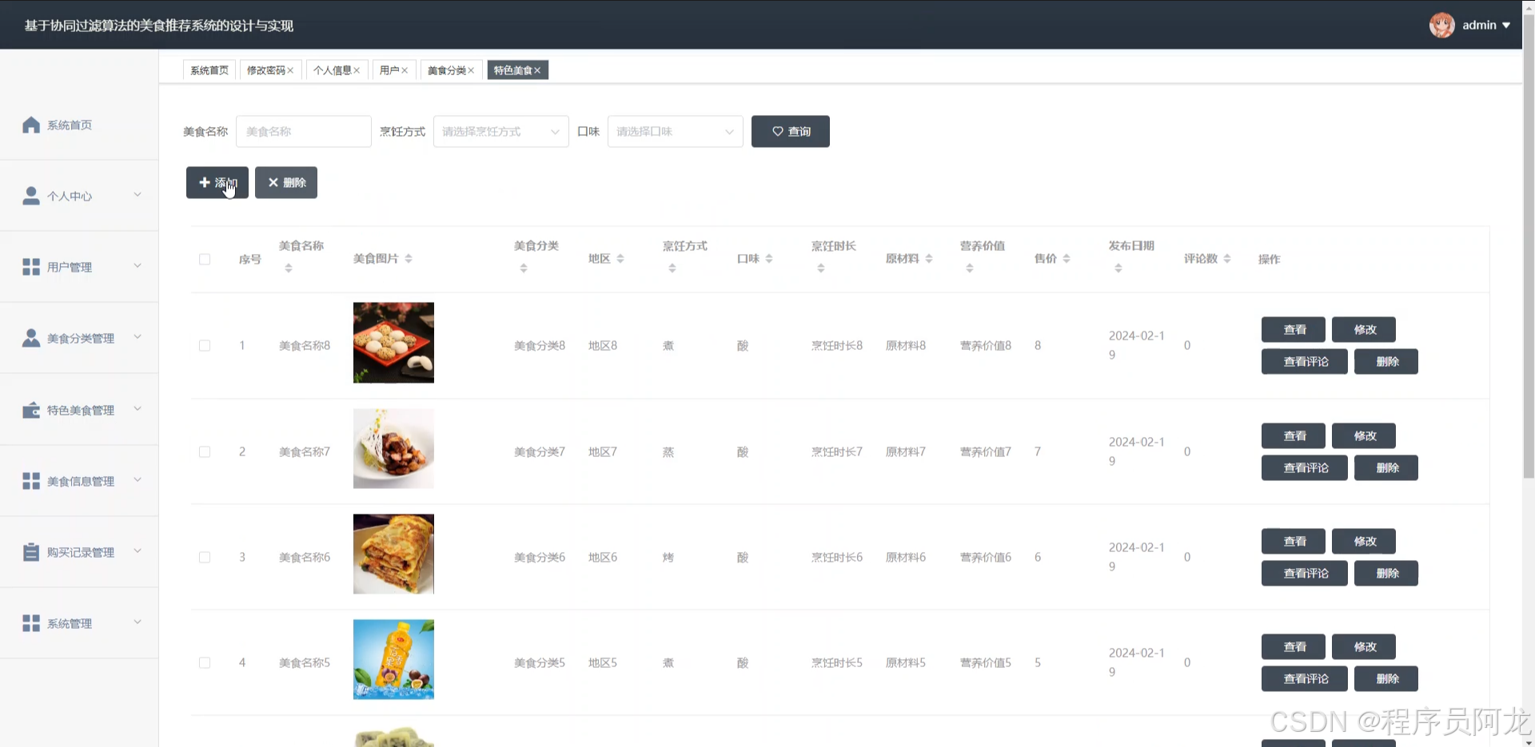Close the 用户 tab
Image resolution: width=1535 pixels, height=747 pixels.
[x=405, y=70]
